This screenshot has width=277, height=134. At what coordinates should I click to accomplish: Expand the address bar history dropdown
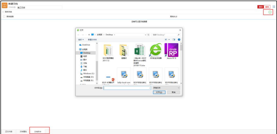click(145, 35)
